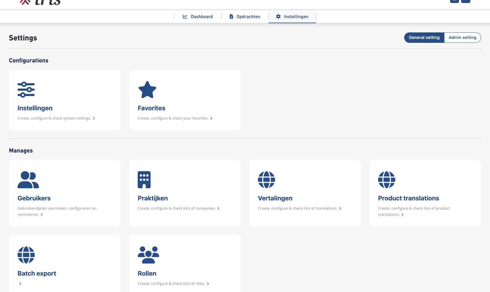Click the group icon above Rollen
490x292 pixels.
[x=149, y=255]
